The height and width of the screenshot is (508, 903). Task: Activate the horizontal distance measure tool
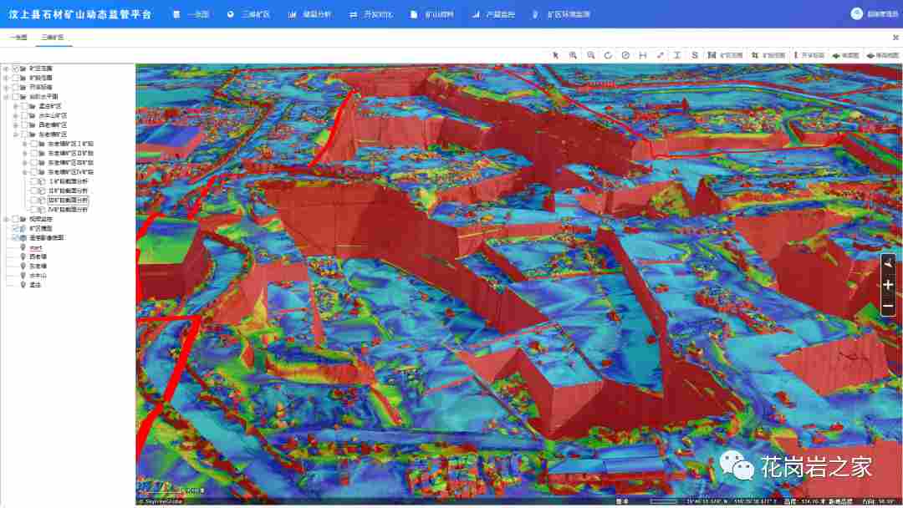coord(642,55)
